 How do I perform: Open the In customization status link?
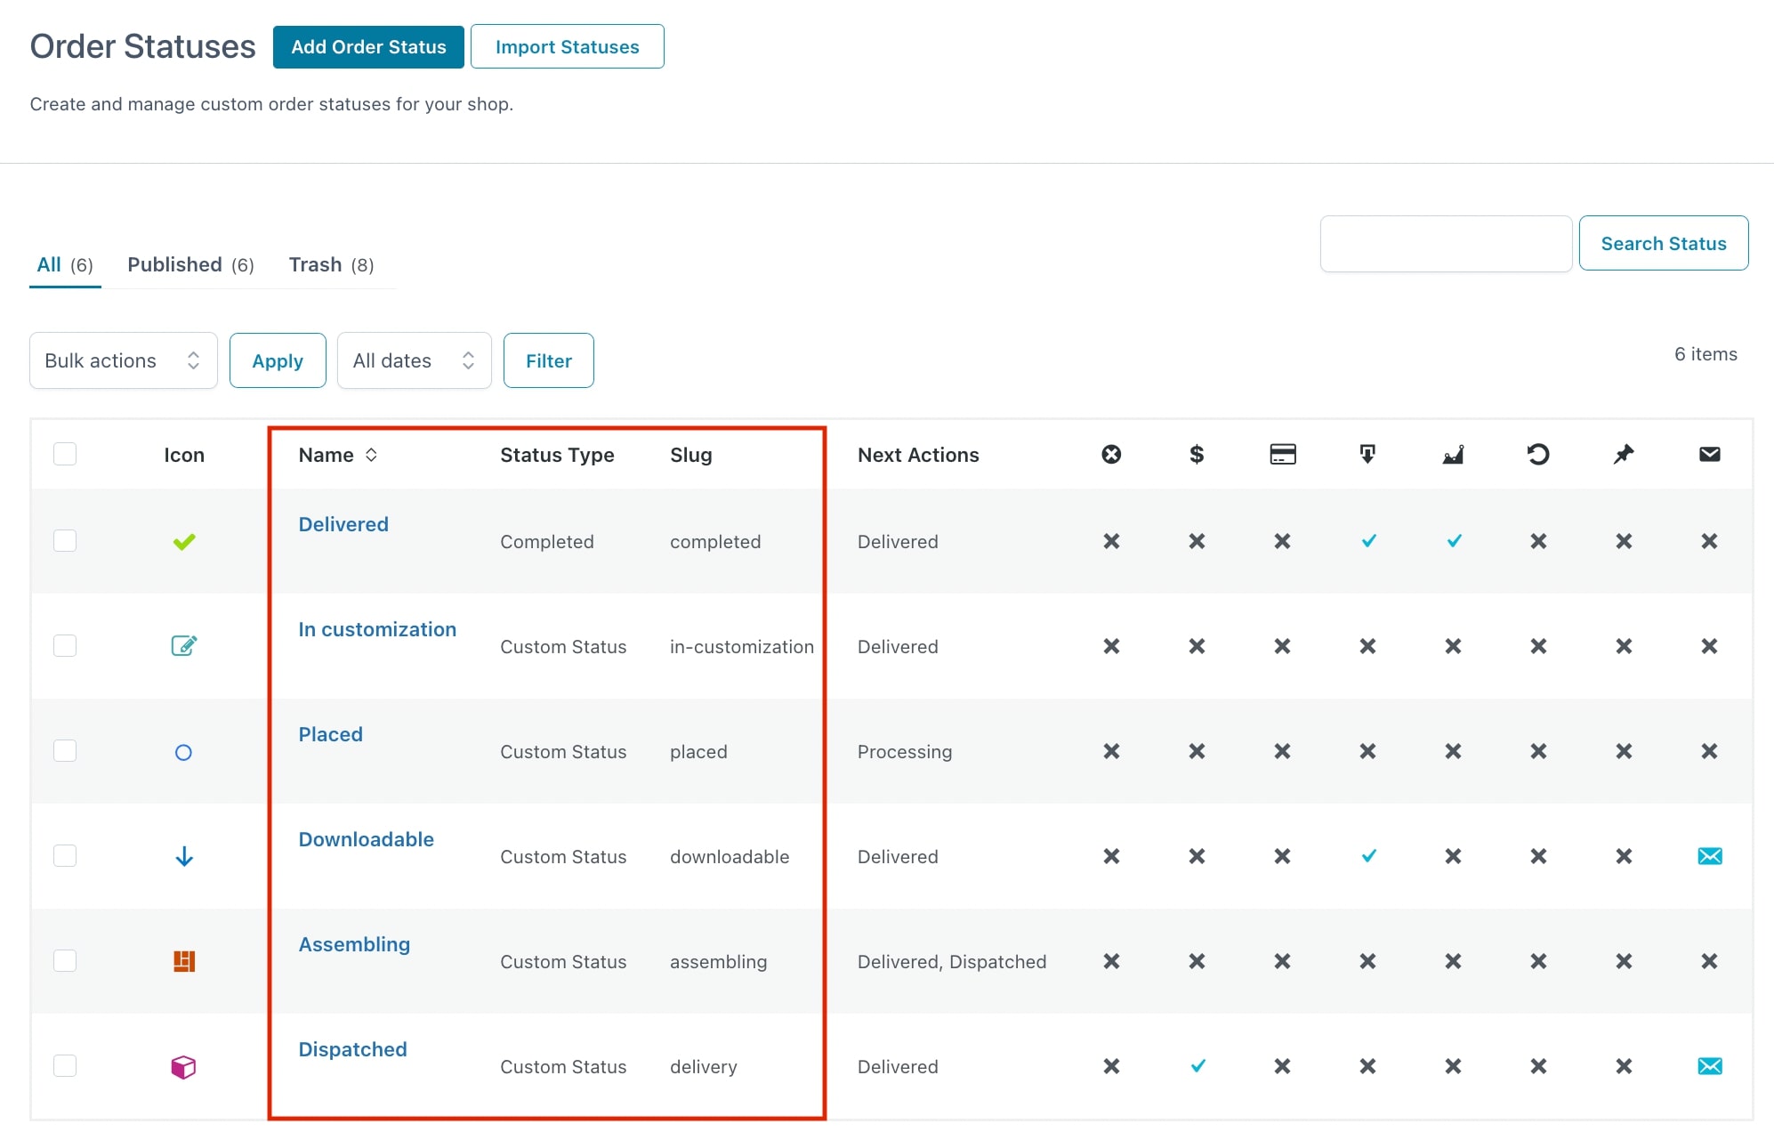pos(377,629)
